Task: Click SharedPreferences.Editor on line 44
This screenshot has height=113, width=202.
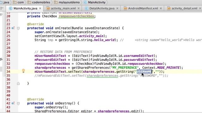Action: 57,111
